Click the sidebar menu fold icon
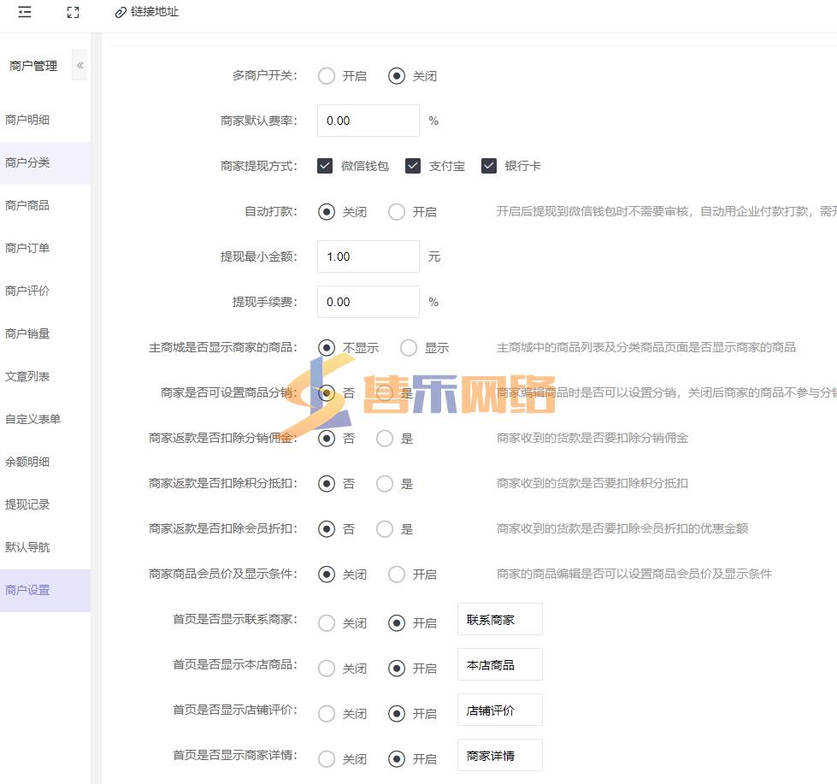Screen dimensions: 837x784 click(x=25, y=12)
